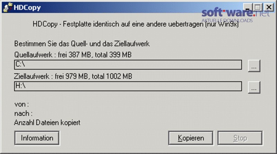The width and height of the screenshot is (277, 154).
Task: Open the Information dialog
Action: pyautogui.click(x=37, y=138)
